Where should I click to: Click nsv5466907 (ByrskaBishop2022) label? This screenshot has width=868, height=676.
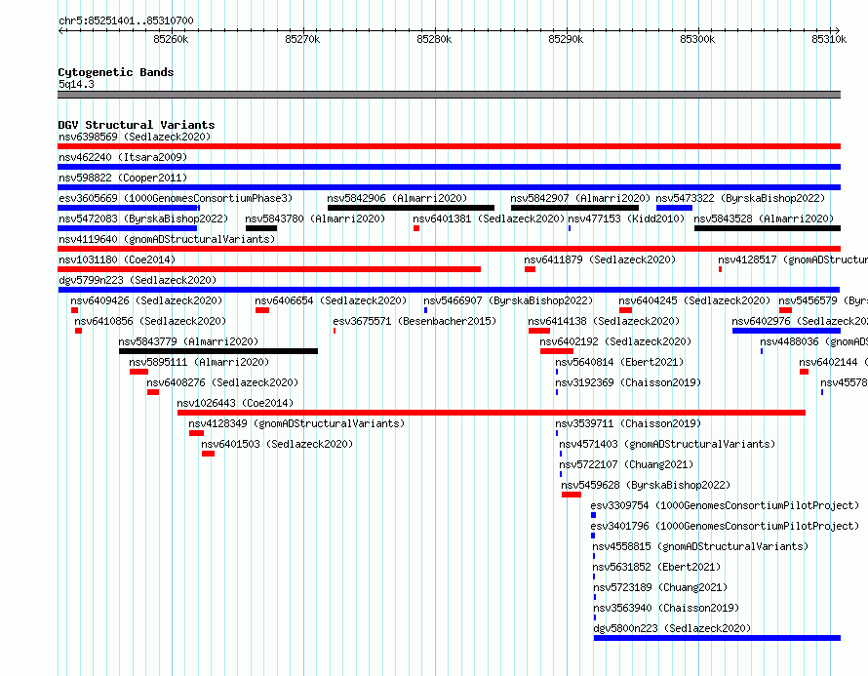point(508,300)
